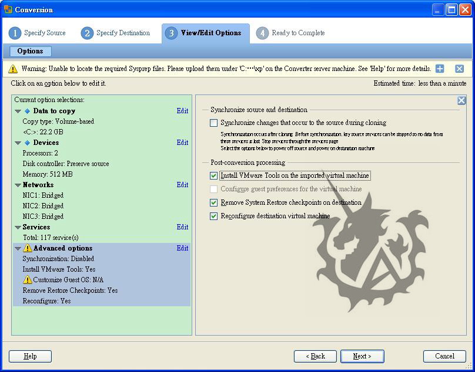This screenshot has height=372, width=475.
Task: Collapse the Services section
Action: point(18,228)
